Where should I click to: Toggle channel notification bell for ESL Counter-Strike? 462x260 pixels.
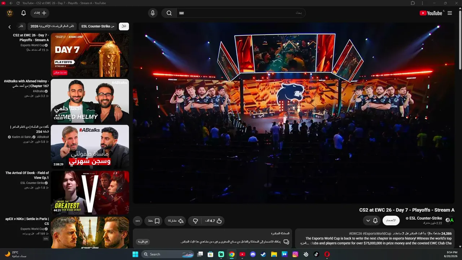point(375,220)
